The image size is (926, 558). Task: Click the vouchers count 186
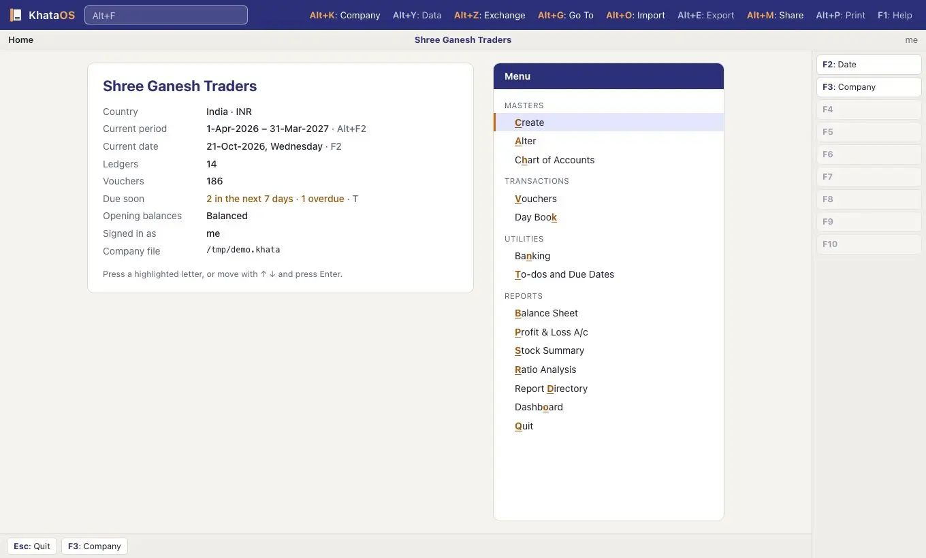(x=214, y=181)
